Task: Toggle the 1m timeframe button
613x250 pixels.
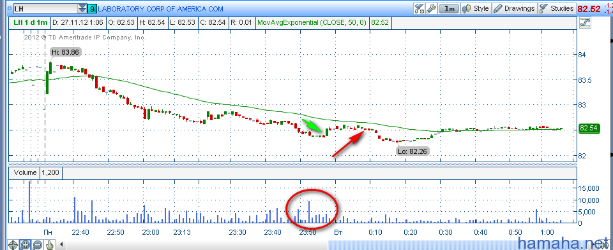Action: click(x=449, y=8)
